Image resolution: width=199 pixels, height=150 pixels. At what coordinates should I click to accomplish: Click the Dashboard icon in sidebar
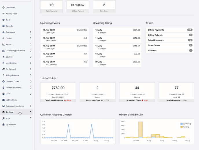point(3,7)
